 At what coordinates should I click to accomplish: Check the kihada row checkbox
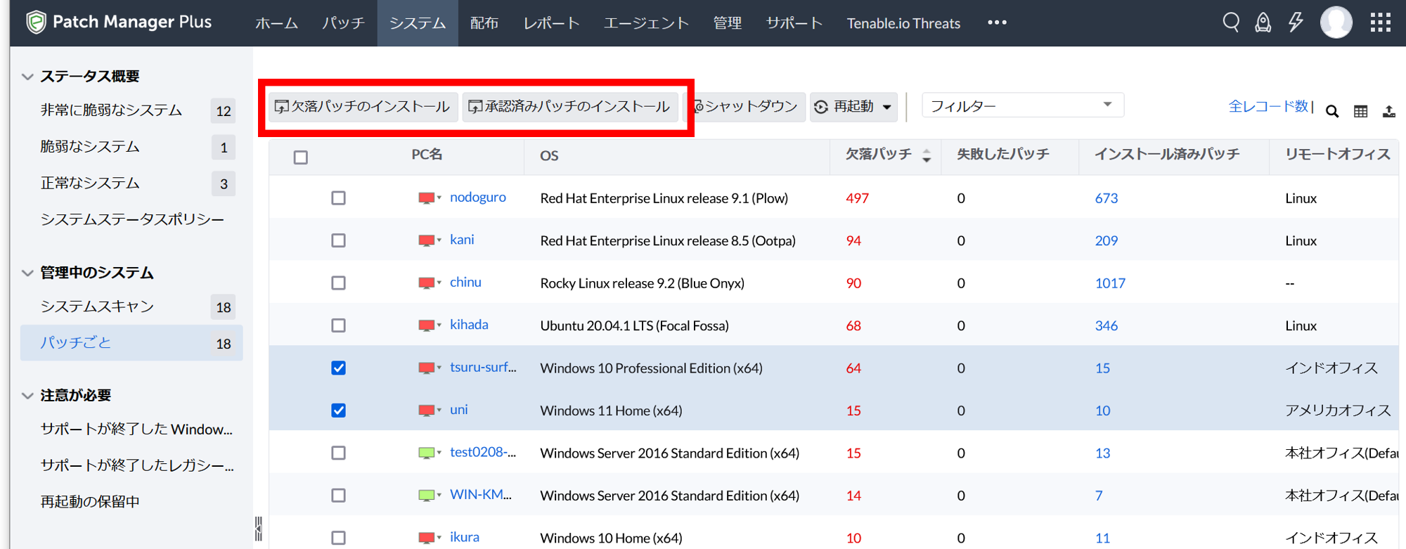339,325
